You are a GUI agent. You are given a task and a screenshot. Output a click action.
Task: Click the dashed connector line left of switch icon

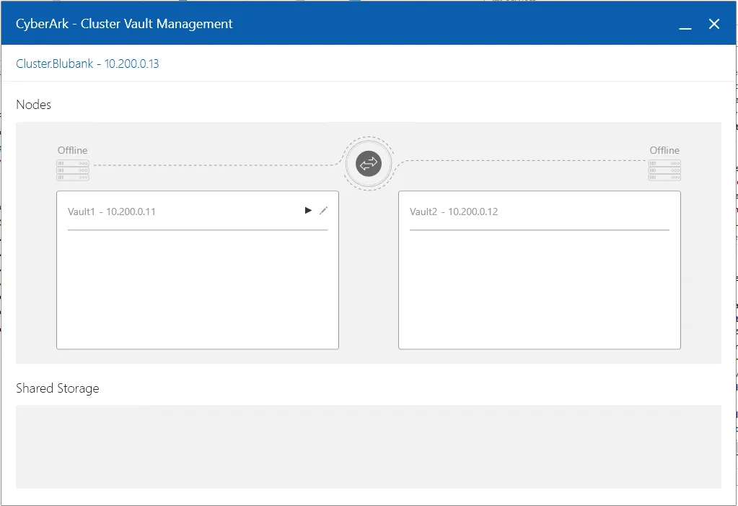click(x=216, y=165)
